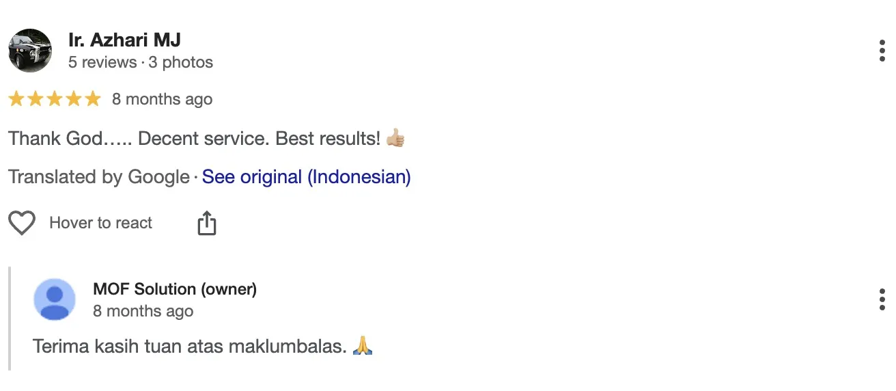Screen dimensions: 896x391
Task: Click the heart react icon
Action: click(x=22, y=223)
